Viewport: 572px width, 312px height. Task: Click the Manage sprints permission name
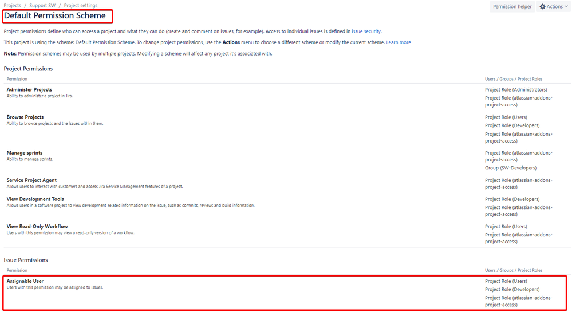click(25, 152)
